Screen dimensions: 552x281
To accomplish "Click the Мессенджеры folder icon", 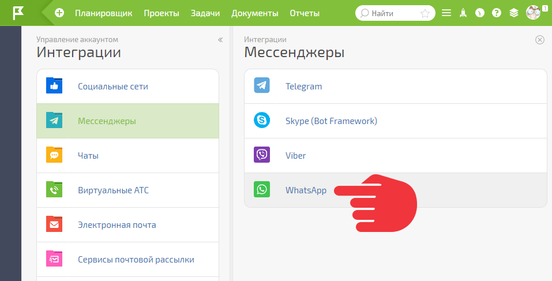I will 54,120.
